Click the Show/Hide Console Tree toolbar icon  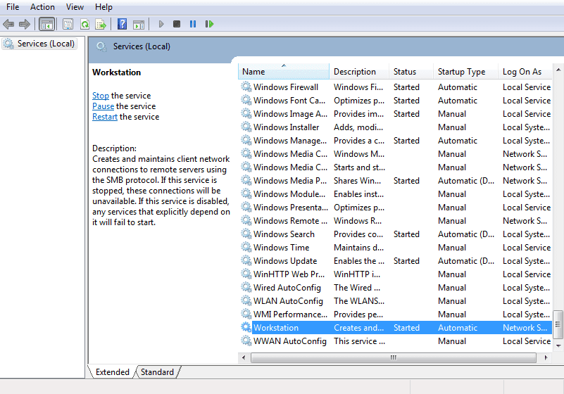pos(46,24)
